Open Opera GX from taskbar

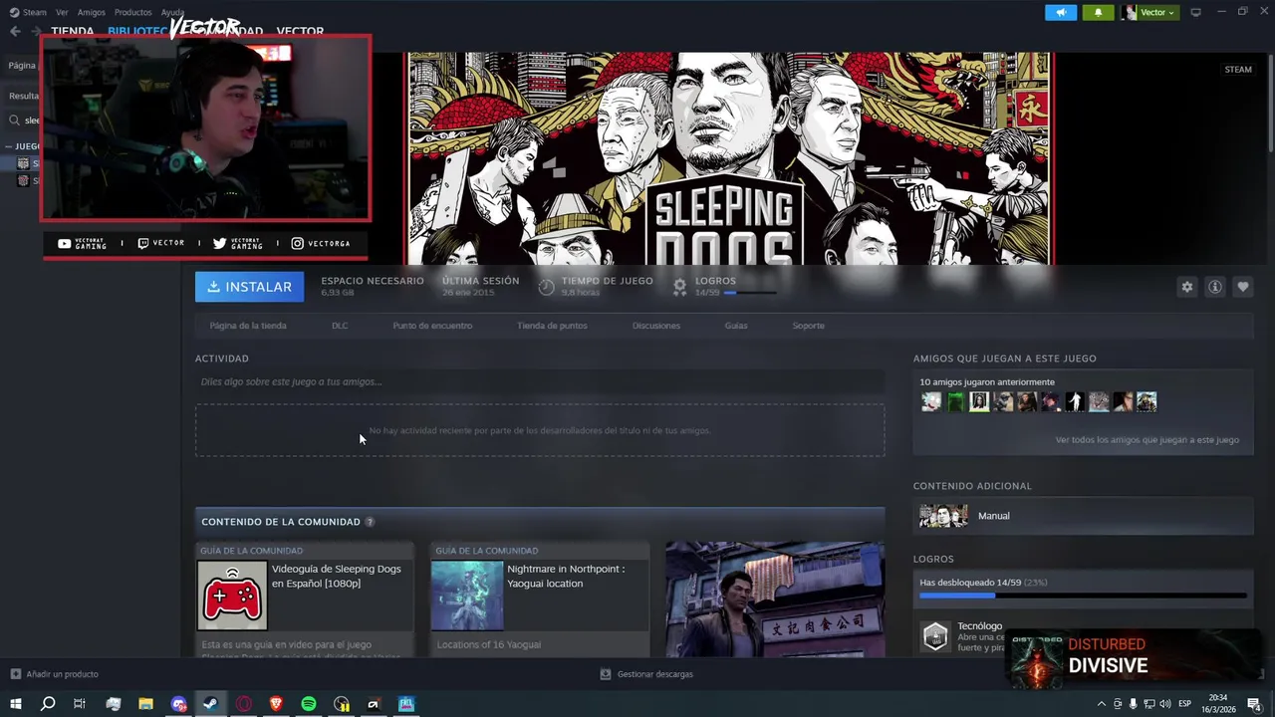click(244, 704)
